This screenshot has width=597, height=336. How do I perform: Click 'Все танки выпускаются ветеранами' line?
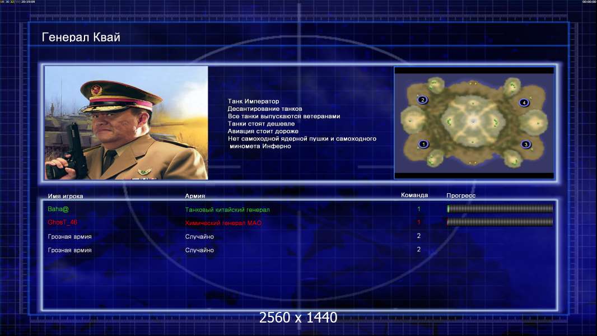(x=283, y=116)
